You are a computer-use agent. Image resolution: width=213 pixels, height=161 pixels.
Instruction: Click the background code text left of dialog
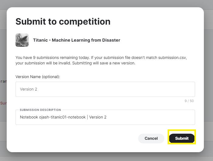[x=3, y=81]
